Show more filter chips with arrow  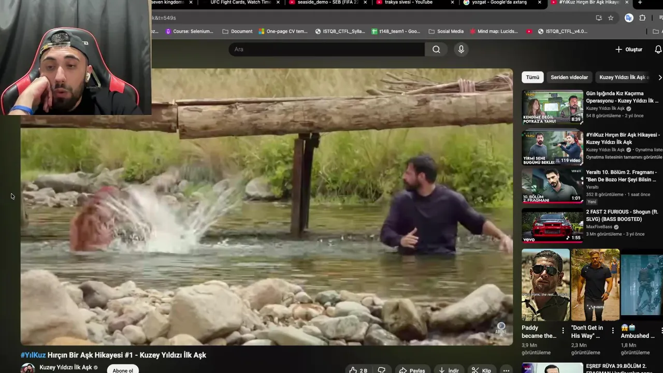[659, 77]
